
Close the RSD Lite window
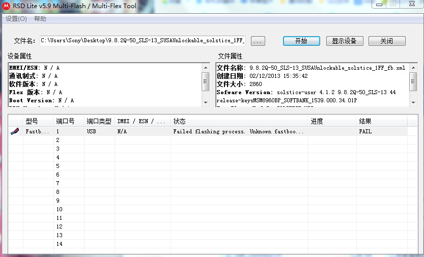tap(412, 4)
